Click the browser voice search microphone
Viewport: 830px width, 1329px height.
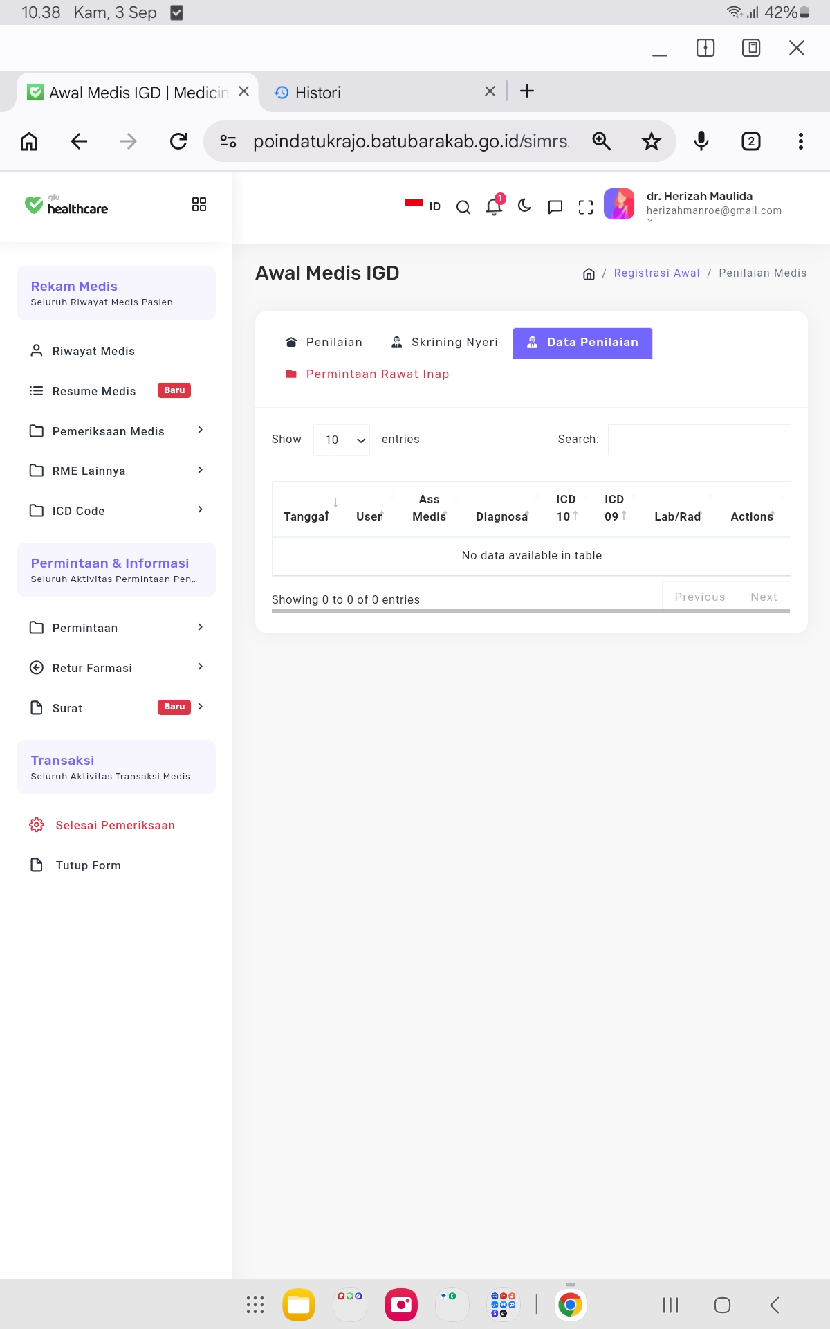pos(701,141)
